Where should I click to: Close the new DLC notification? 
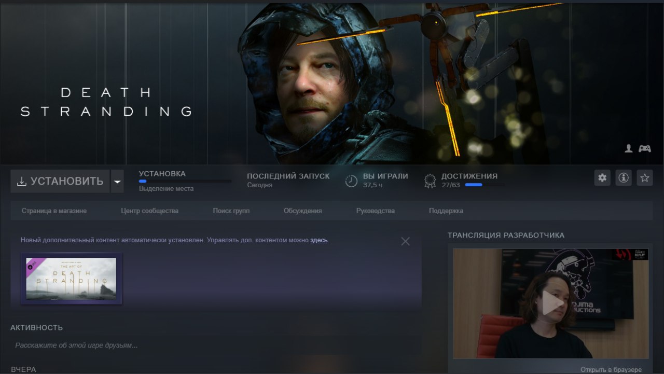click(x=405, y=241)
